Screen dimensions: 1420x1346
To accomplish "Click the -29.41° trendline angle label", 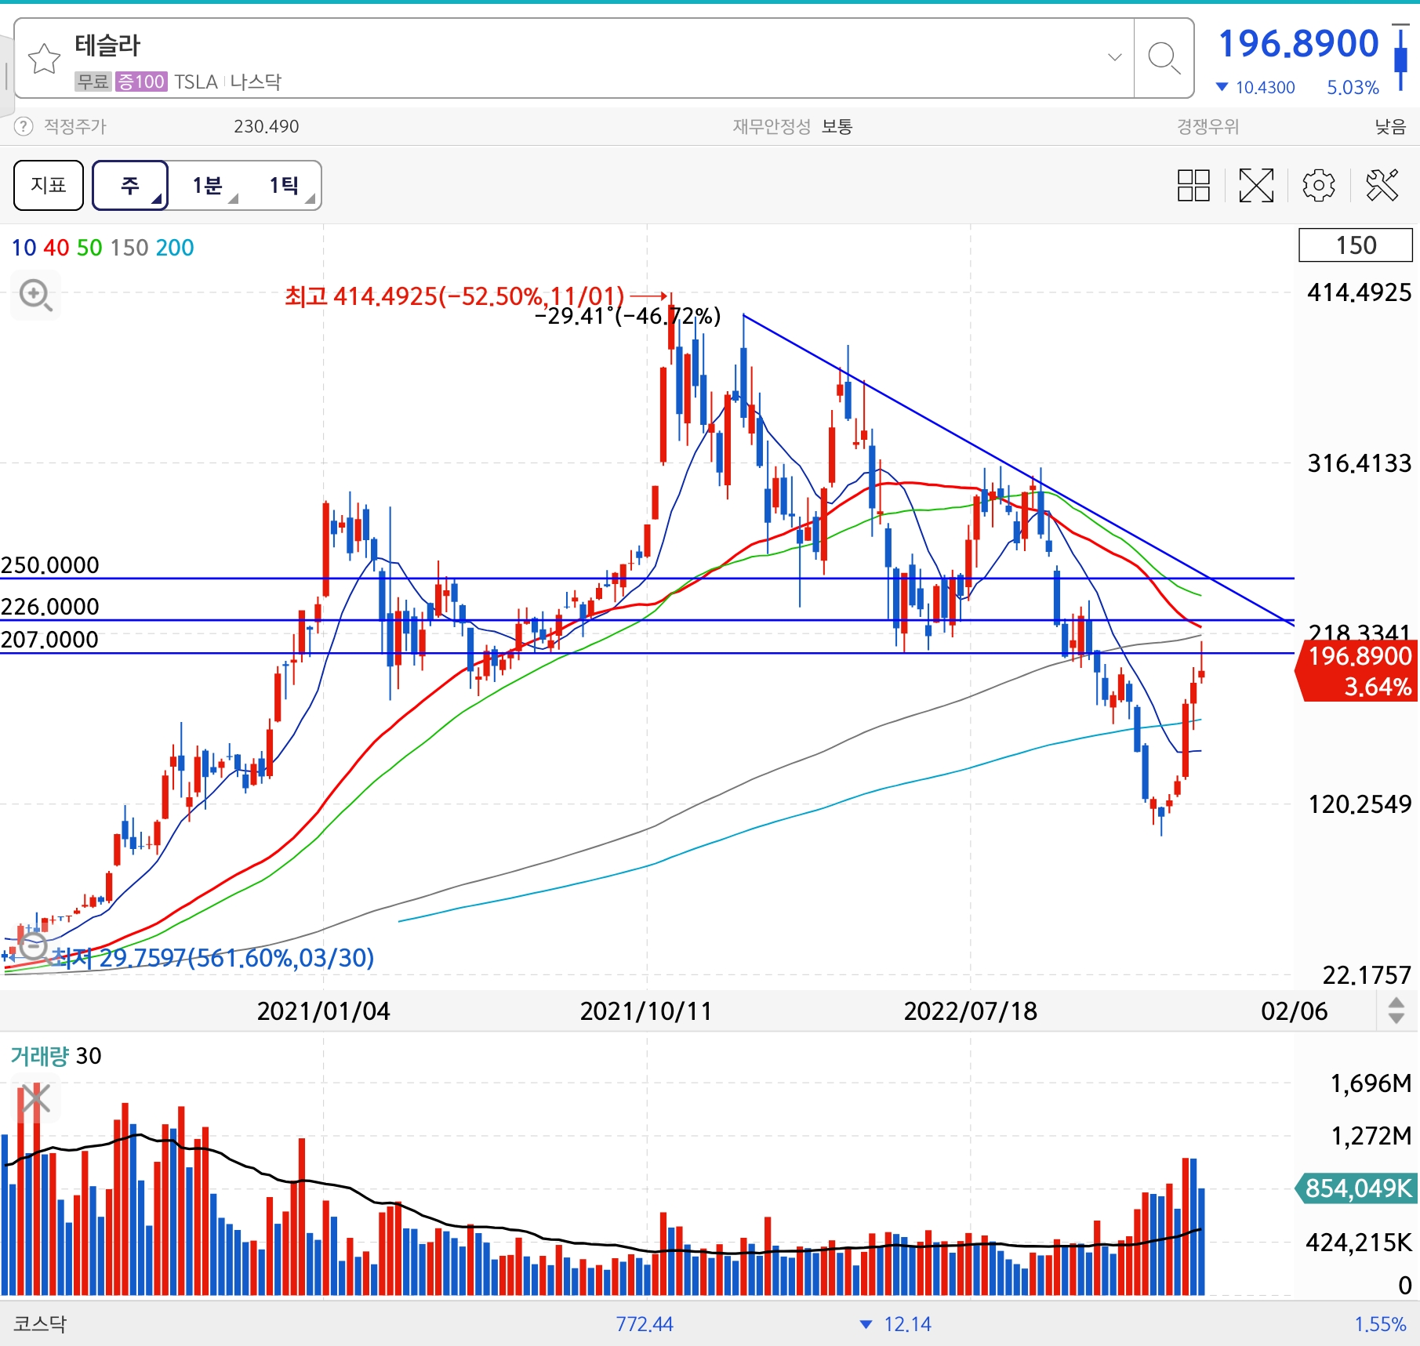I will coord(627,316).
